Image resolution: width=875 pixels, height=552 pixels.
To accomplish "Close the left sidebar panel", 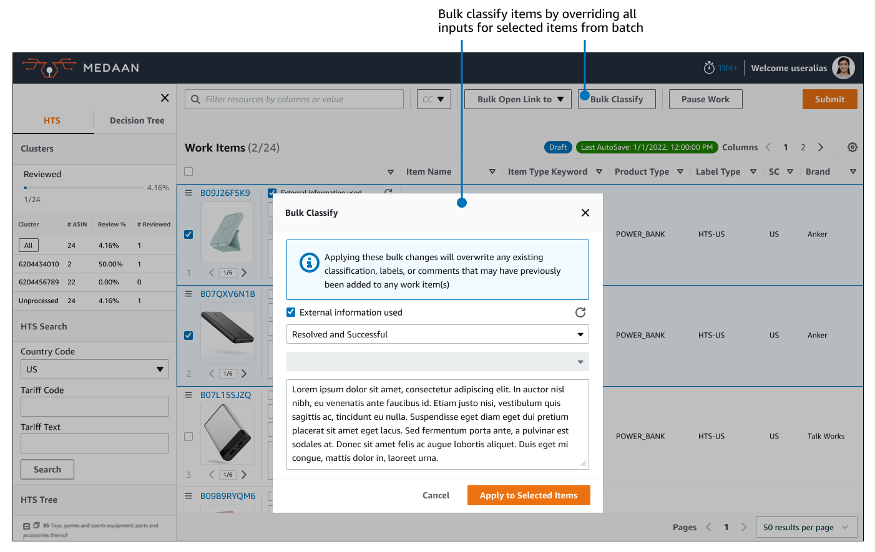I will [x=165, y=98].
